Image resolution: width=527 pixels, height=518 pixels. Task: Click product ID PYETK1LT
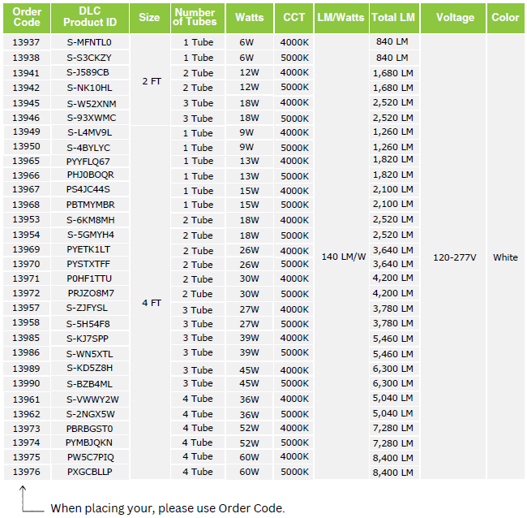coord(88,249)
